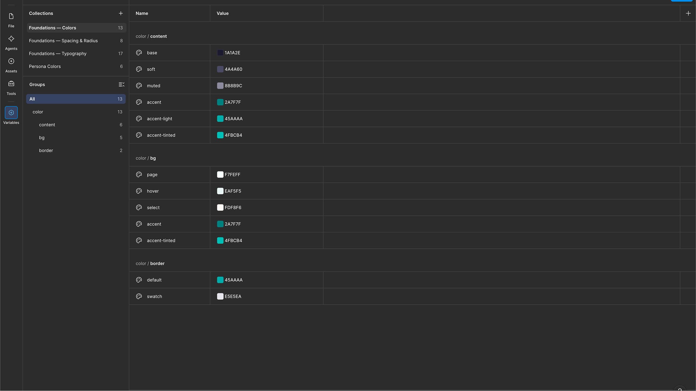Viewport: 696px width, 391px height.
Task: Click palette icon of swatch variable
Action: (139, 296)
